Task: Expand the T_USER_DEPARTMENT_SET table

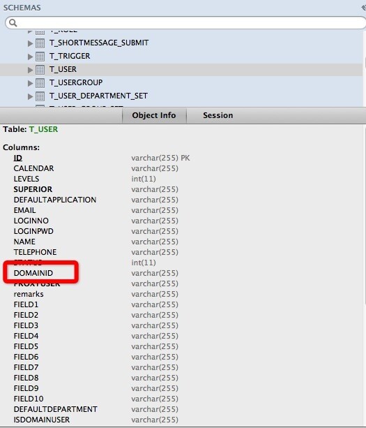Action: coord(30,96)
